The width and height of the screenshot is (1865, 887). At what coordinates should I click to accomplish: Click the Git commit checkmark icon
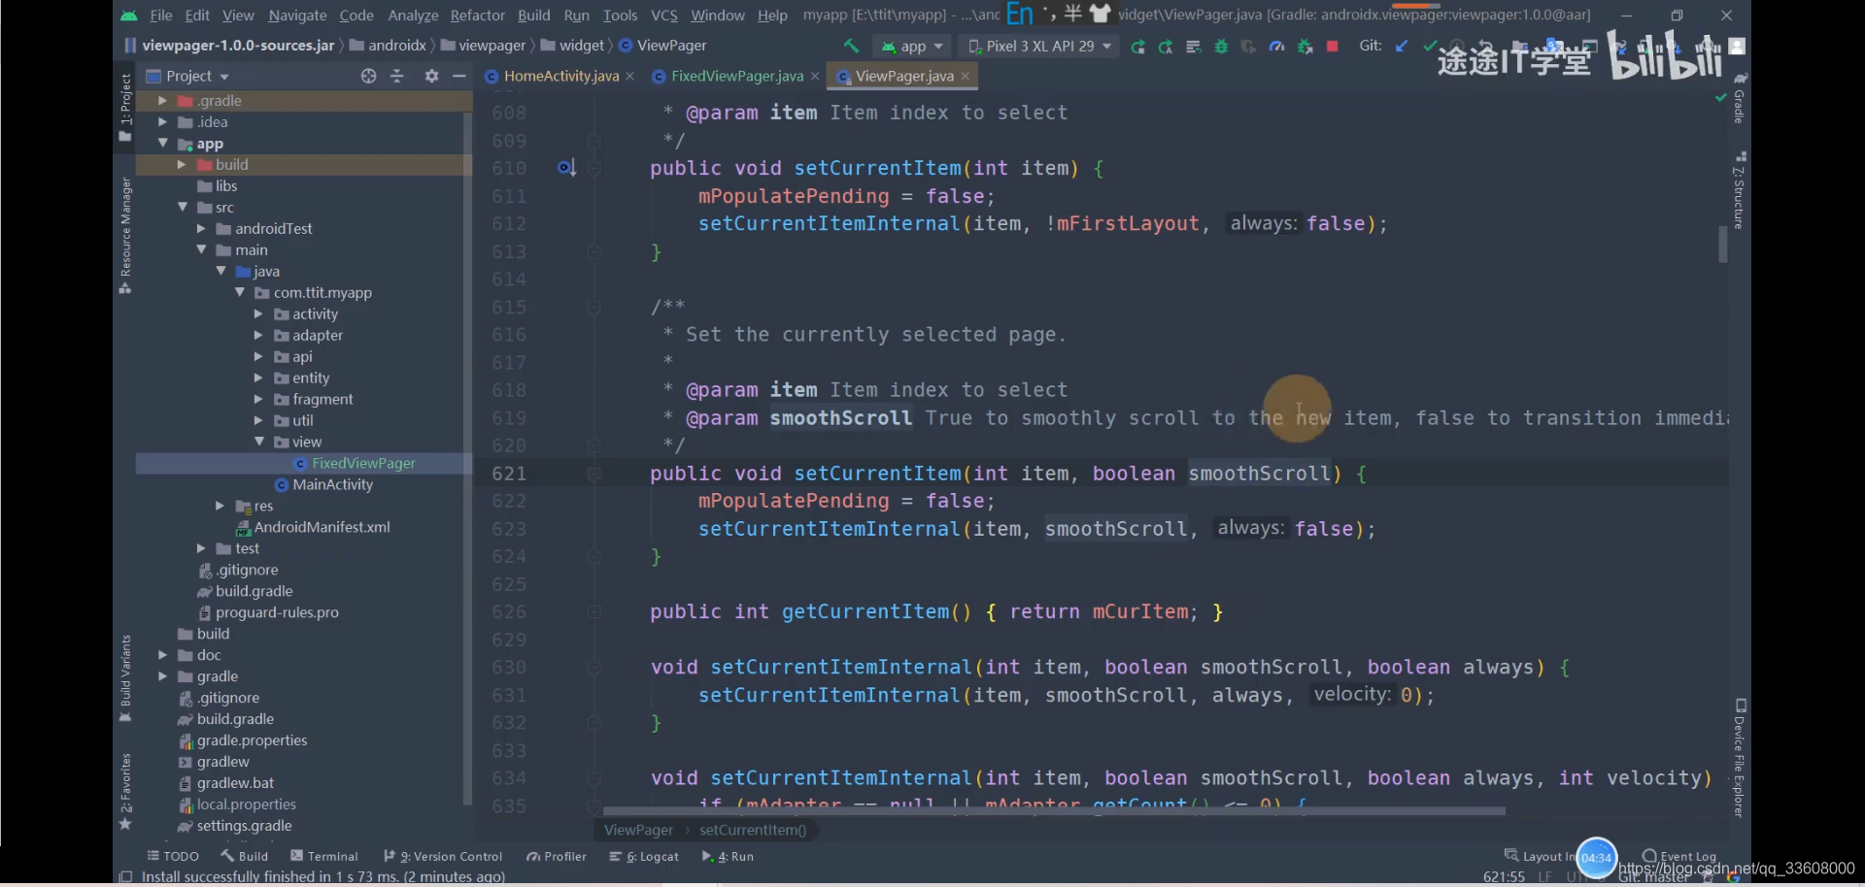1429,46
